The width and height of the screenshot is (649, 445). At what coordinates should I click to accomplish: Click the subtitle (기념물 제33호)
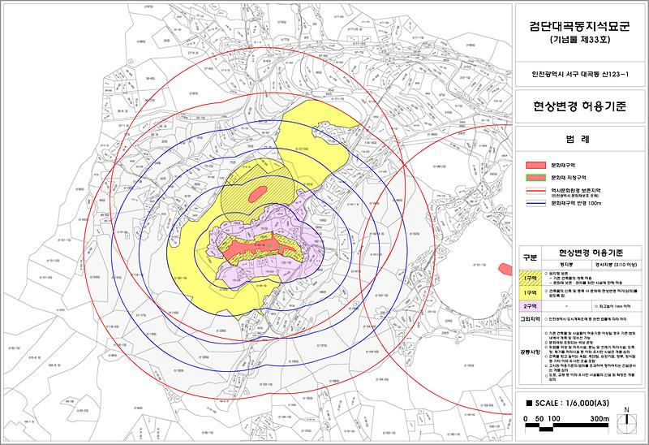pyautogui.click(x=579, y=40)
